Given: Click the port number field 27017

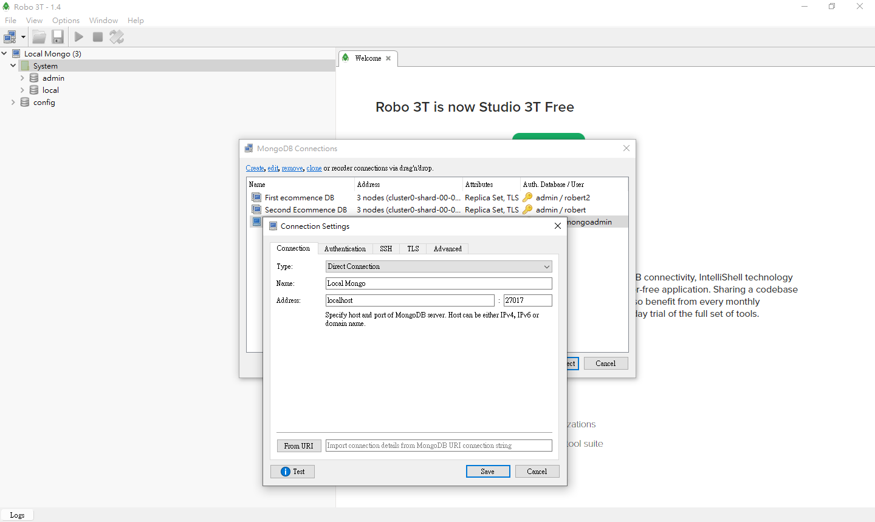Looking at the screenshot, I should coord(527,300).
